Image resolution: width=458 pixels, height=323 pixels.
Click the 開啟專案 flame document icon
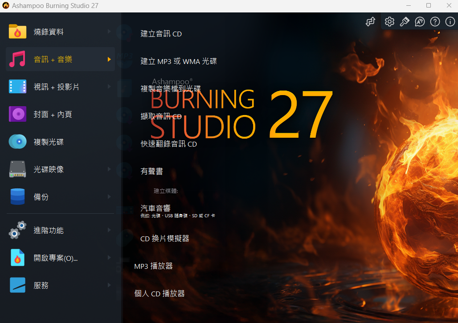[17, 258]
